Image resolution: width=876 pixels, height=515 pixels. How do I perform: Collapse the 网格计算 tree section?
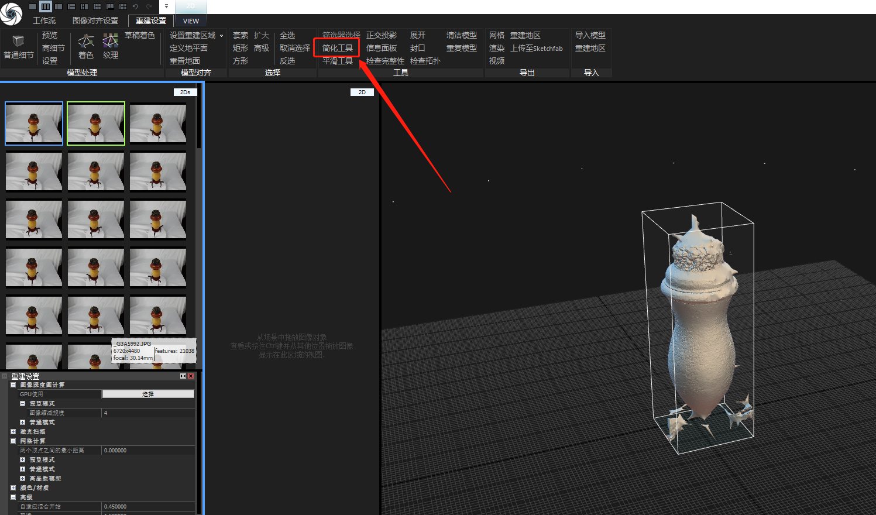[13, 441]
